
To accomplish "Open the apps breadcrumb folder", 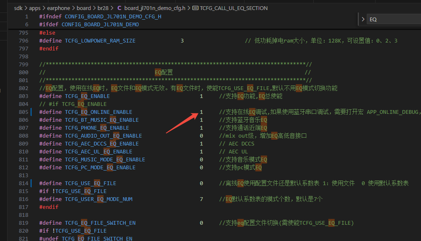I will pyautogui.click(x=35, y=8).
